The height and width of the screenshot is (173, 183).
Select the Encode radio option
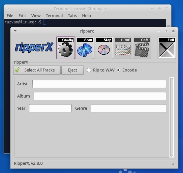tap(127, 70)
